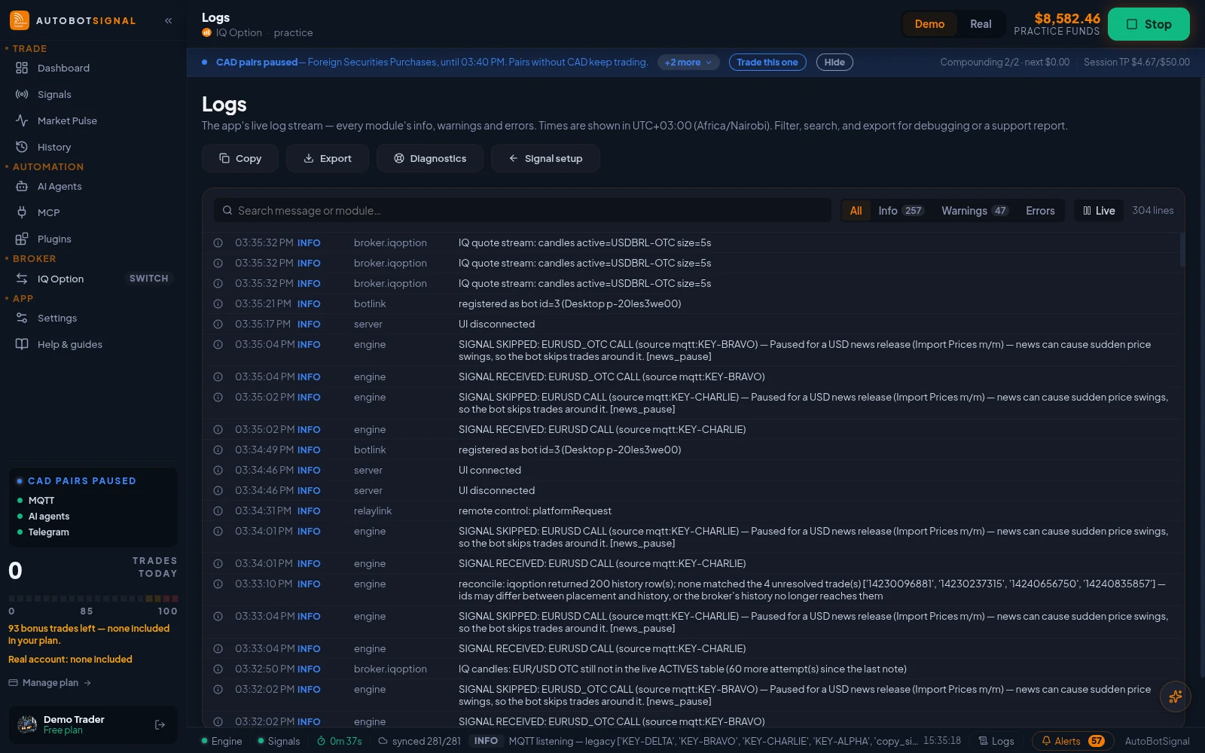The height and width of the screenshot is (753, 1205).
Task: Filter logs to Info entries
Action: coord(901,211)
